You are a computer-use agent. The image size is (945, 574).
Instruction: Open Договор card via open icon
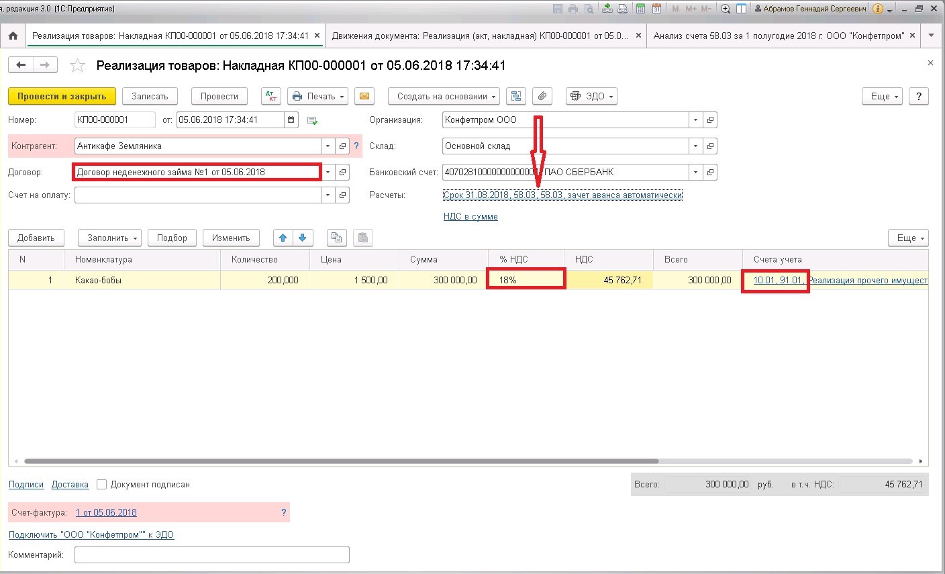click(342, 173)
